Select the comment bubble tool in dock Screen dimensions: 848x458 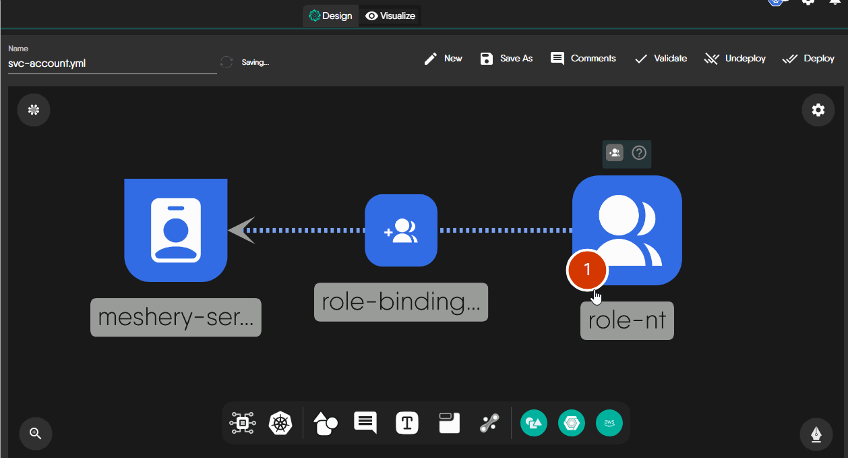pos(365,423)
